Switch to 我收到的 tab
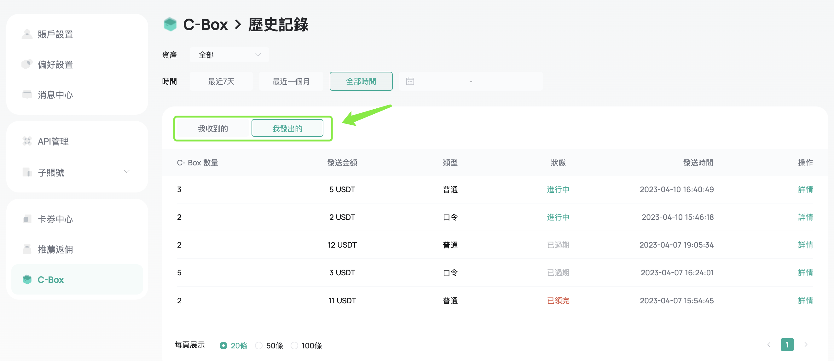This screenshot has height=361, width=834. pyautogui.click(x=213, y=129)
